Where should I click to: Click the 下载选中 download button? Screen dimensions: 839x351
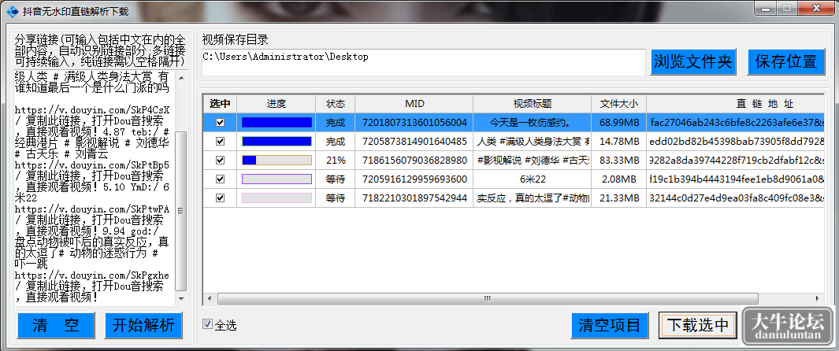pos(698,325)
